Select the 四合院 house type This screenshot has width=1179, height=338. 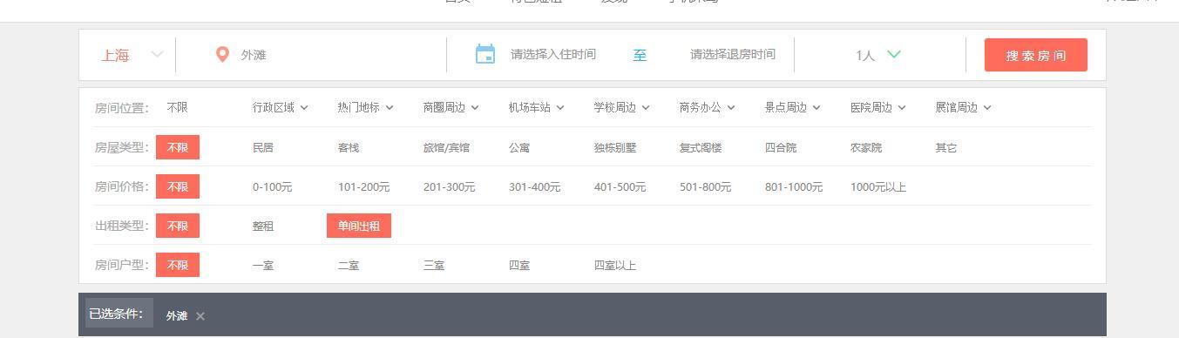[781, 148]
